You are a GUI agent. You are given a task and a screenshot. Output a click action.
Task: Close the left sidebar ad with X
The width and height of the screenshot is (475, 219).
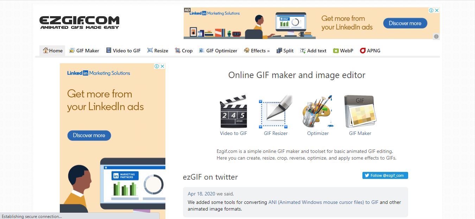pyautogui.click(x=163, y=66)
